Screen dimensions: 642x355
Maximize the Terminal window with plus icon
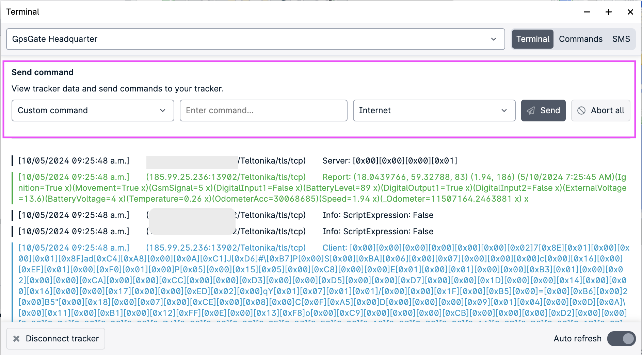coord(609,12)
